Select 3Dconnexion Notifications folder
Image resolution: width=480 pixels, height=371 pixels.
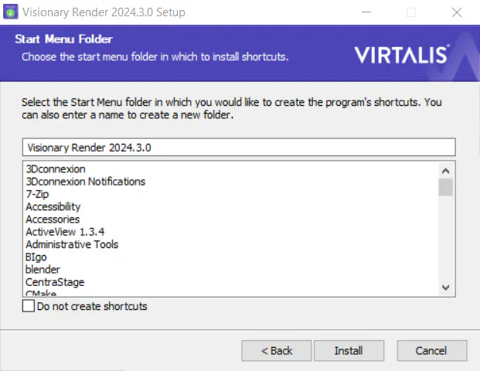85,182
